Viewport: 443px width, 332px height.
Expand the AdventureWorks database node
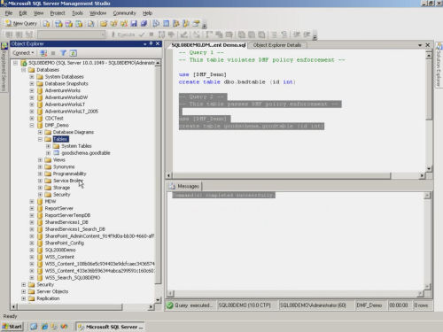click(32, 90)
